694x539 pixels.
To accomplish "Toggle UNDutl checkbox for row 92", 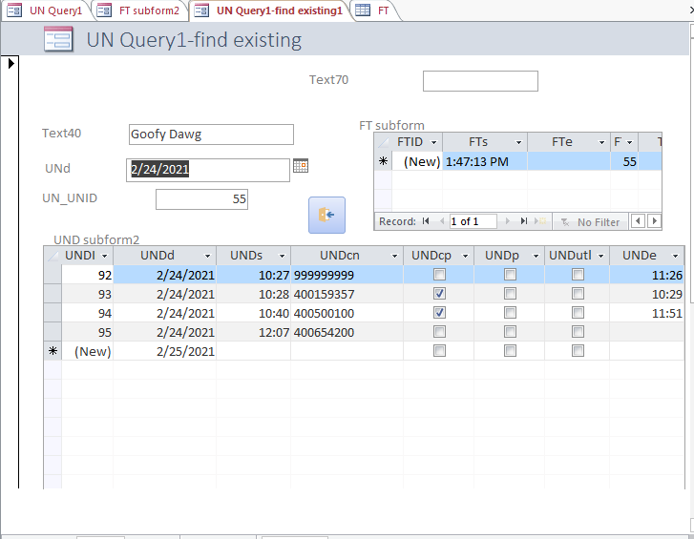I will (x=578, y=275).
